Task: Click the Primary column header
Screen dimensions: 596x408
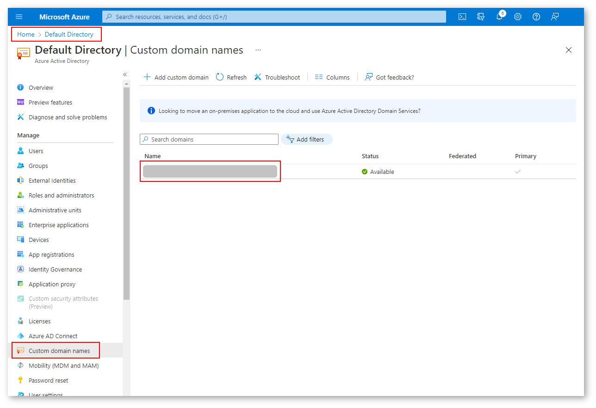Action: coord(526,156)
